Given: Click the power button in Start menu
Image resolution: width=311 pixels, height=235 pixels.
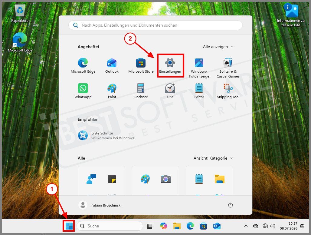Looking at the screenshot, I should [230, 205].
